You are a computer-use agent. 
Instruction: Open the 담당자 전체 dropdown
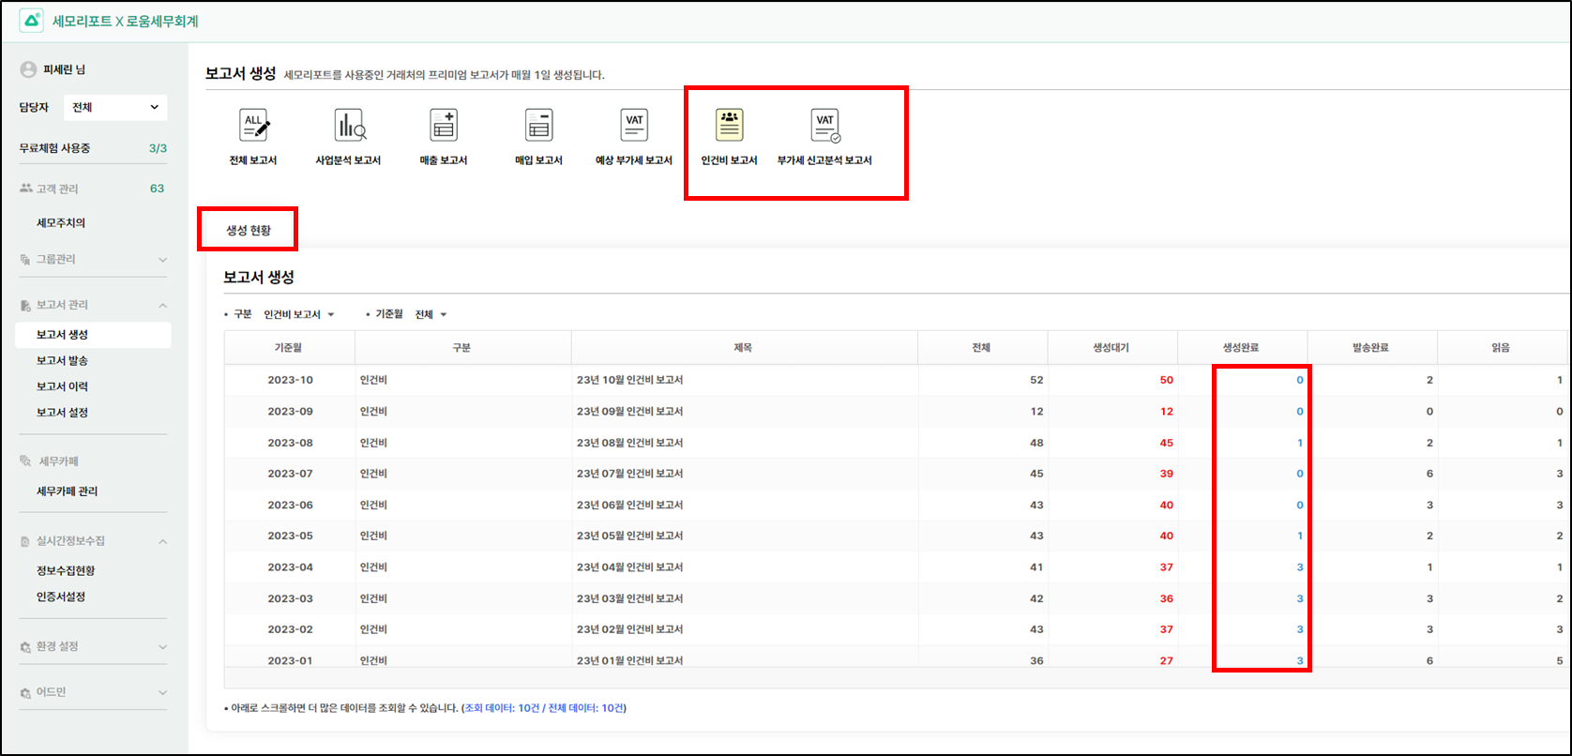(115, 108)
